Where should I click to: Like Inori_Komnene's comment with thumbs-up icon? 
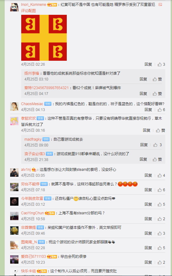(159, 64)
